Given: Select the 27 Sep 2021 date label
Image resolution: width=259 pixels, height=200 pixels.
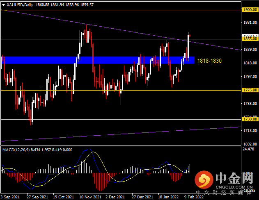Looking at the screenshot, I should pyautogui.click(x=37, y=197).
